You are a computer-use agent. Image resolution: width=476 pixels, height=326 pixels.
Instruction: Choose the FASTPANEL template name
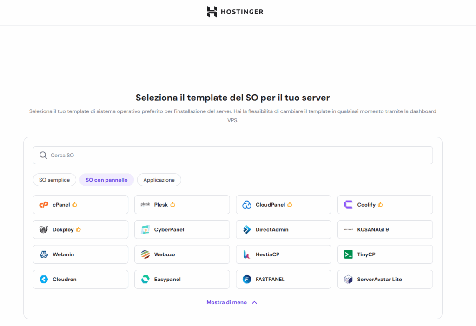pyautogui.click(x=270, y=279)
